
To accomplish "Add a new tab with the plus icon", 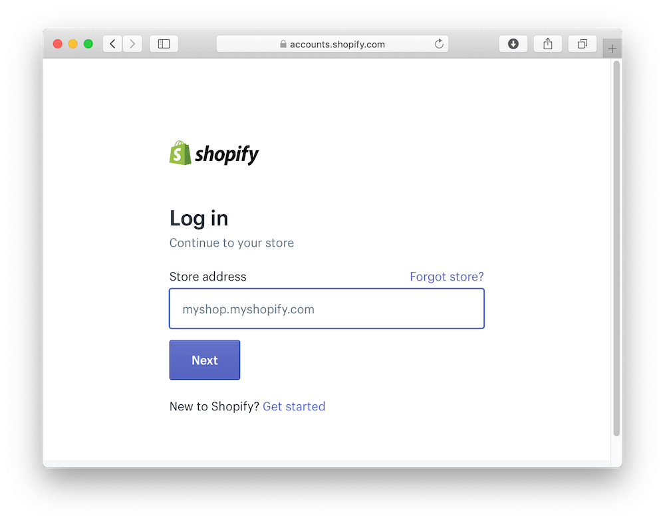I will click(612, 49).
